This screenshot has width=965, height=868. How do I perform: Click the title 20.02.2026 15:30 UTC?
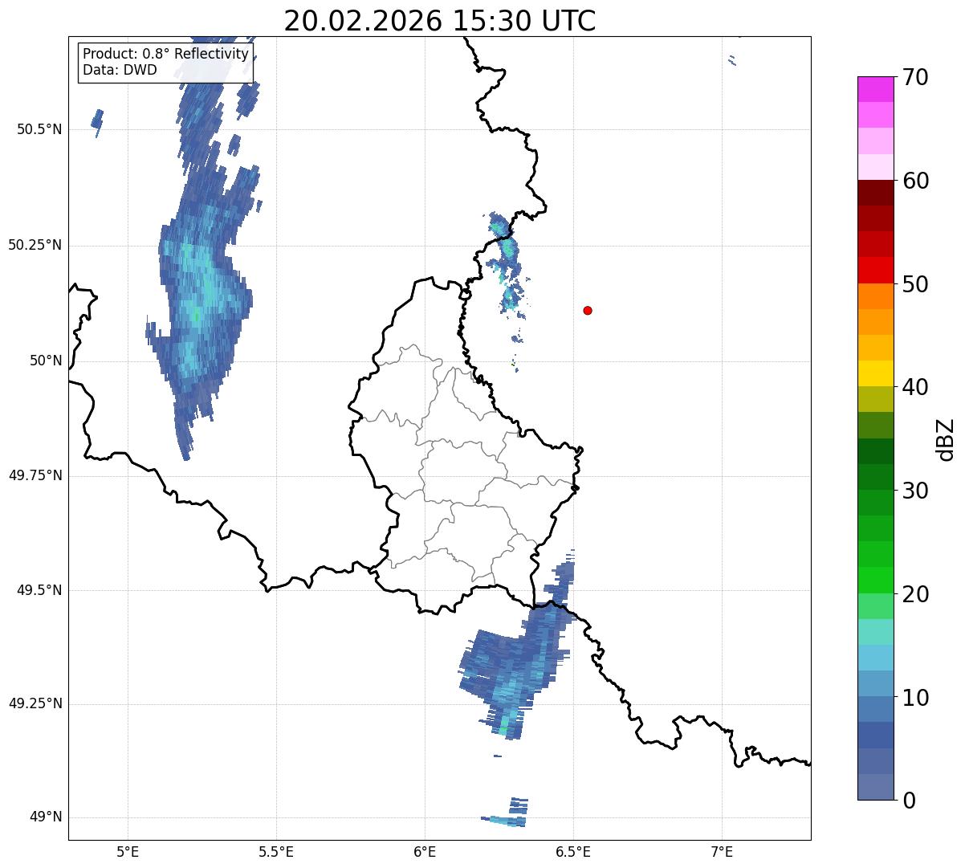pos(440,20)
